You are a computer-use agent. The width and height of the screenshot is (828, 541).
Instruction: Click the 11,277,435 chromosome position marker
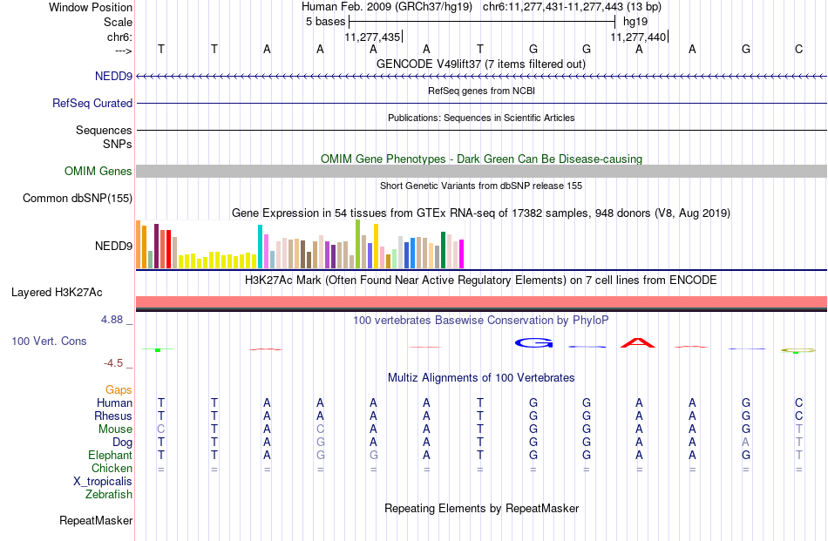click(373, 37)
